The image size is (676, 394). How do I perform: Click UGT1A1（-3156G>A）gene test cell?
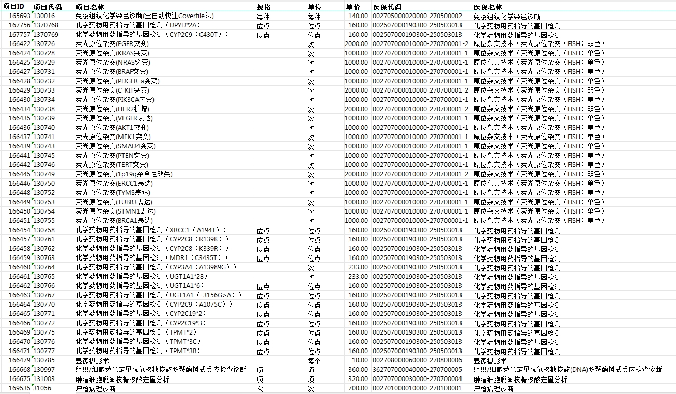(x=159, y=295)
